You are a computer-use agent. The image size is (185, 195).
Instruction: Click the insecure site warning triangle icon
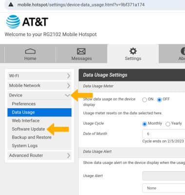11,4
